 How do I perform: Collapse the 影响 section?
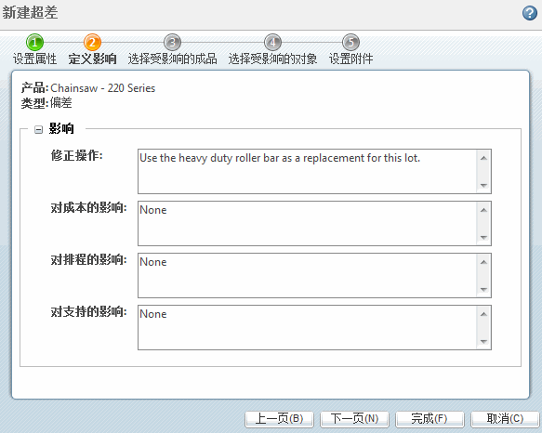[x=38, y=129]
